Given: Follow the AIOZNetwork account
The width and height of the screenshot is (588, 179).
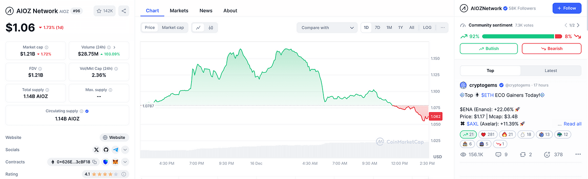Looking at the screenshot, I should (567, 8).
